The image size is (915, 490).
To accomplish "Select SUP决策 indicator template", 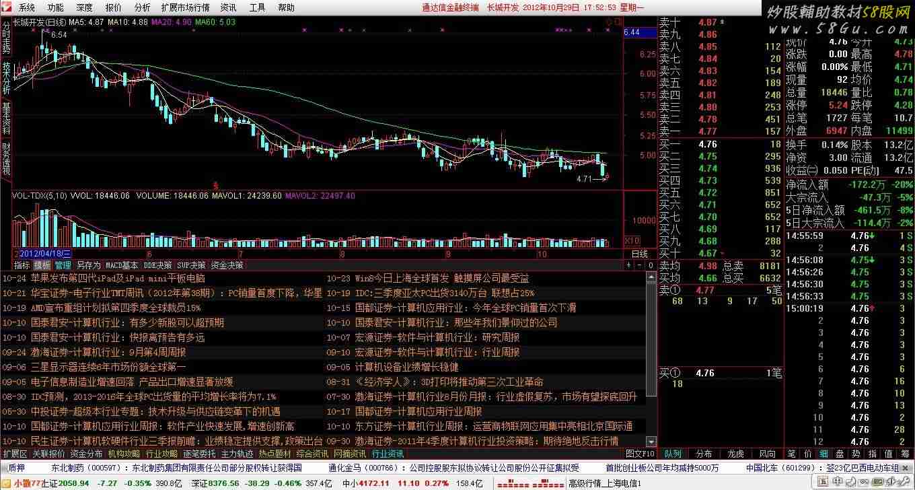I will point(191,265).
